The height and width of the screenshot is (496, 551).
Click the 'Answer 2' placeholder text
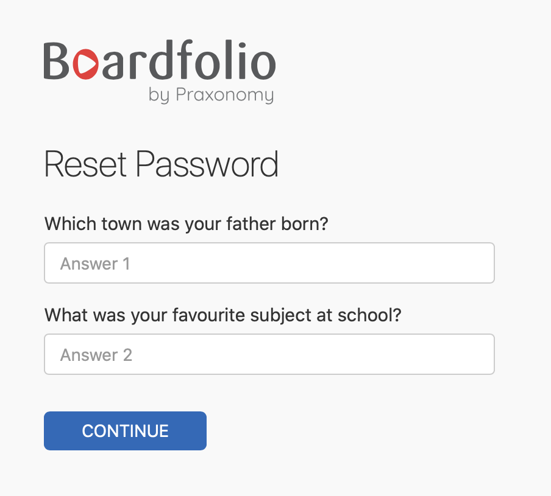[96, 355]
